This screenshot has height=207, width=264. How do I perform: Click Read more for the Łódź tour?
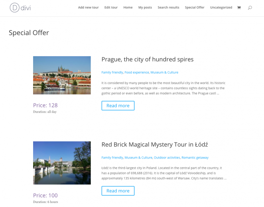(x=118, y=191)
